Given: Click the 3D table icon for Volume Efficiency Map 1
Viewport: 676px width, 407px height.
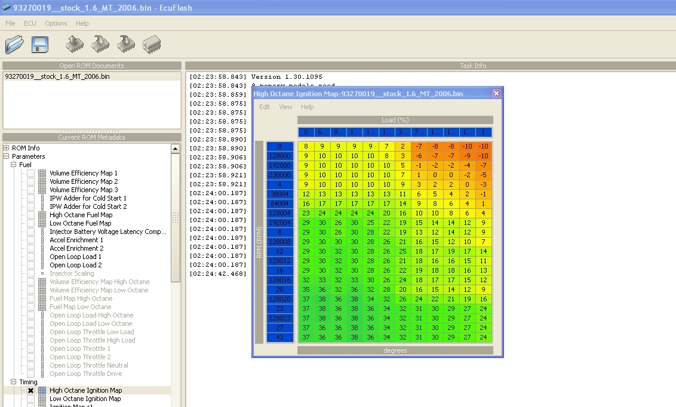Looking at the screenshot, I should point(42,173).
